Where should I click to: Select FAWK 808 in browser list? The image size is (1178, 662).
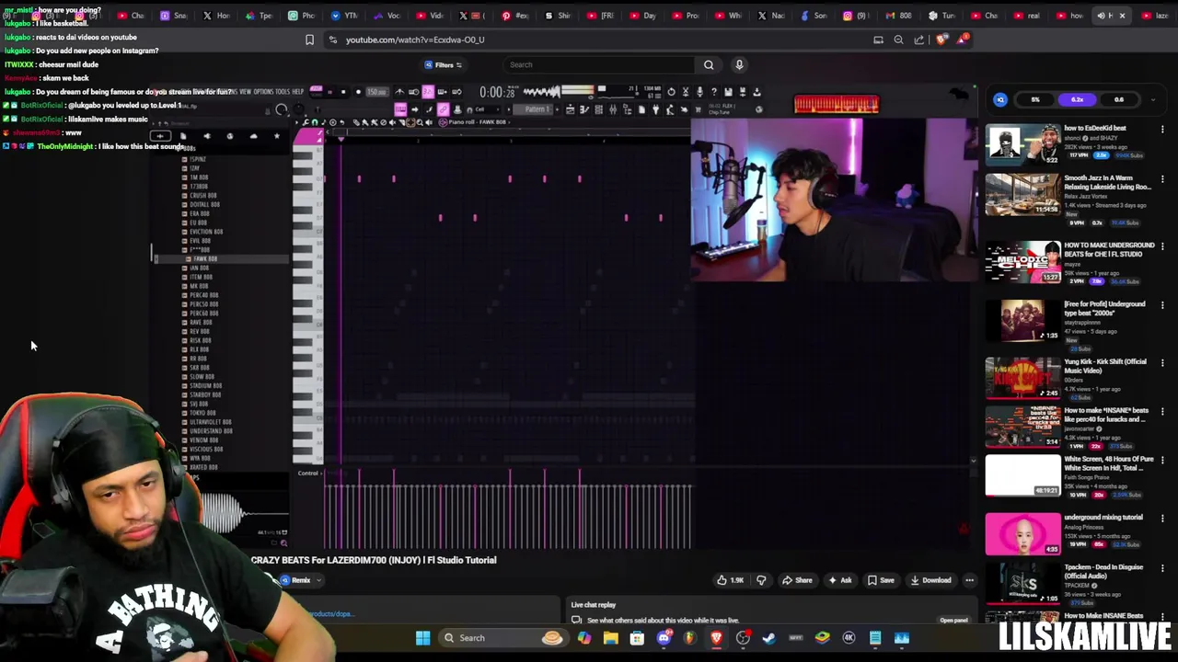[x=203, y=259]
